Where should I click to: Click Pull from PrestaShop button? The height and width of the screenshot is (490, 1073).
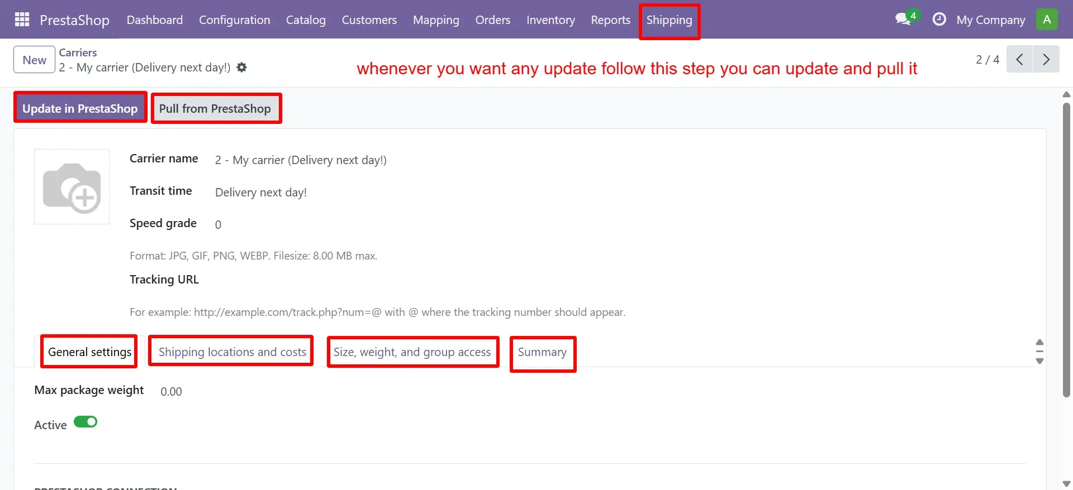pyautogui.click(x=215, y=108)
